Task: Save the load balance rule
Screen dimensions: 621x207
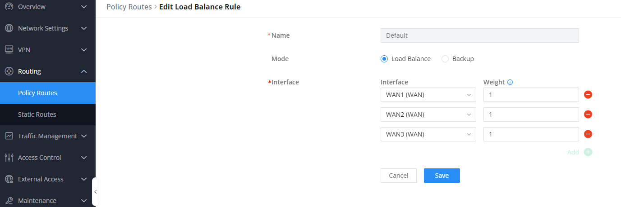Action: tap(442, 176)
